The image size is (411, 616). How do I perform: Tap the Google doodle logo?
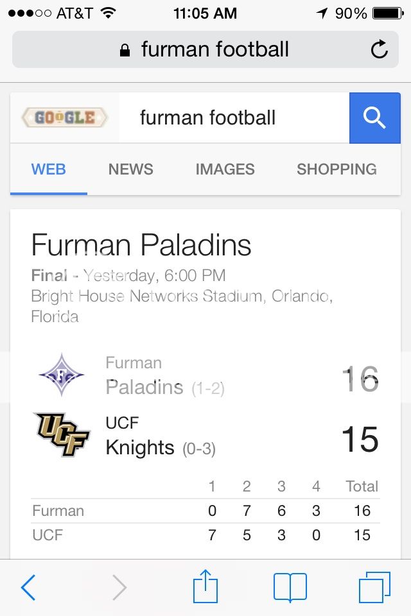[65, 117]
